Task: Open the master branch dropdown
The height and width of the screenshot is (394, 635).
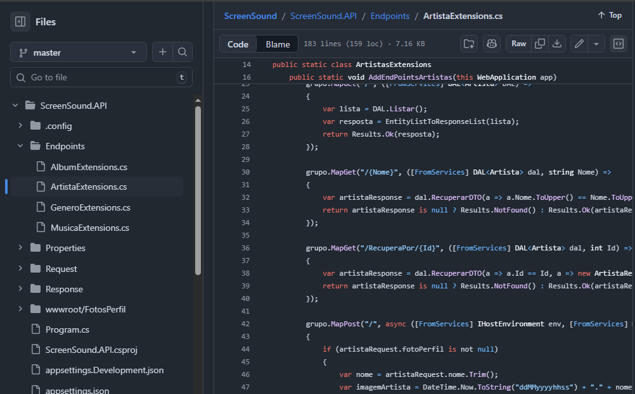Action: click(x=78, y=52)
